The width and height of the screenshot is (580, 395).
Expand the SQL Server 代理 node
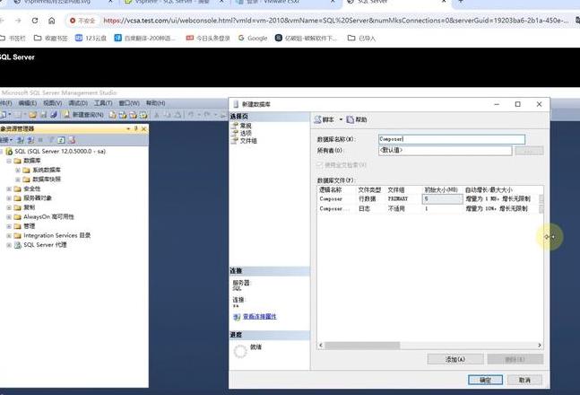point(9,245)
